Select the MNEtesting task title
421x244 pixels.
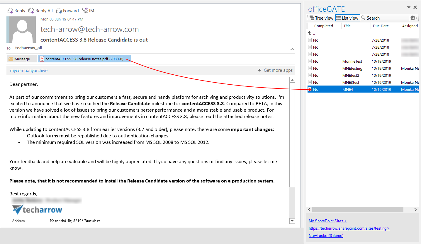point(352,69)
